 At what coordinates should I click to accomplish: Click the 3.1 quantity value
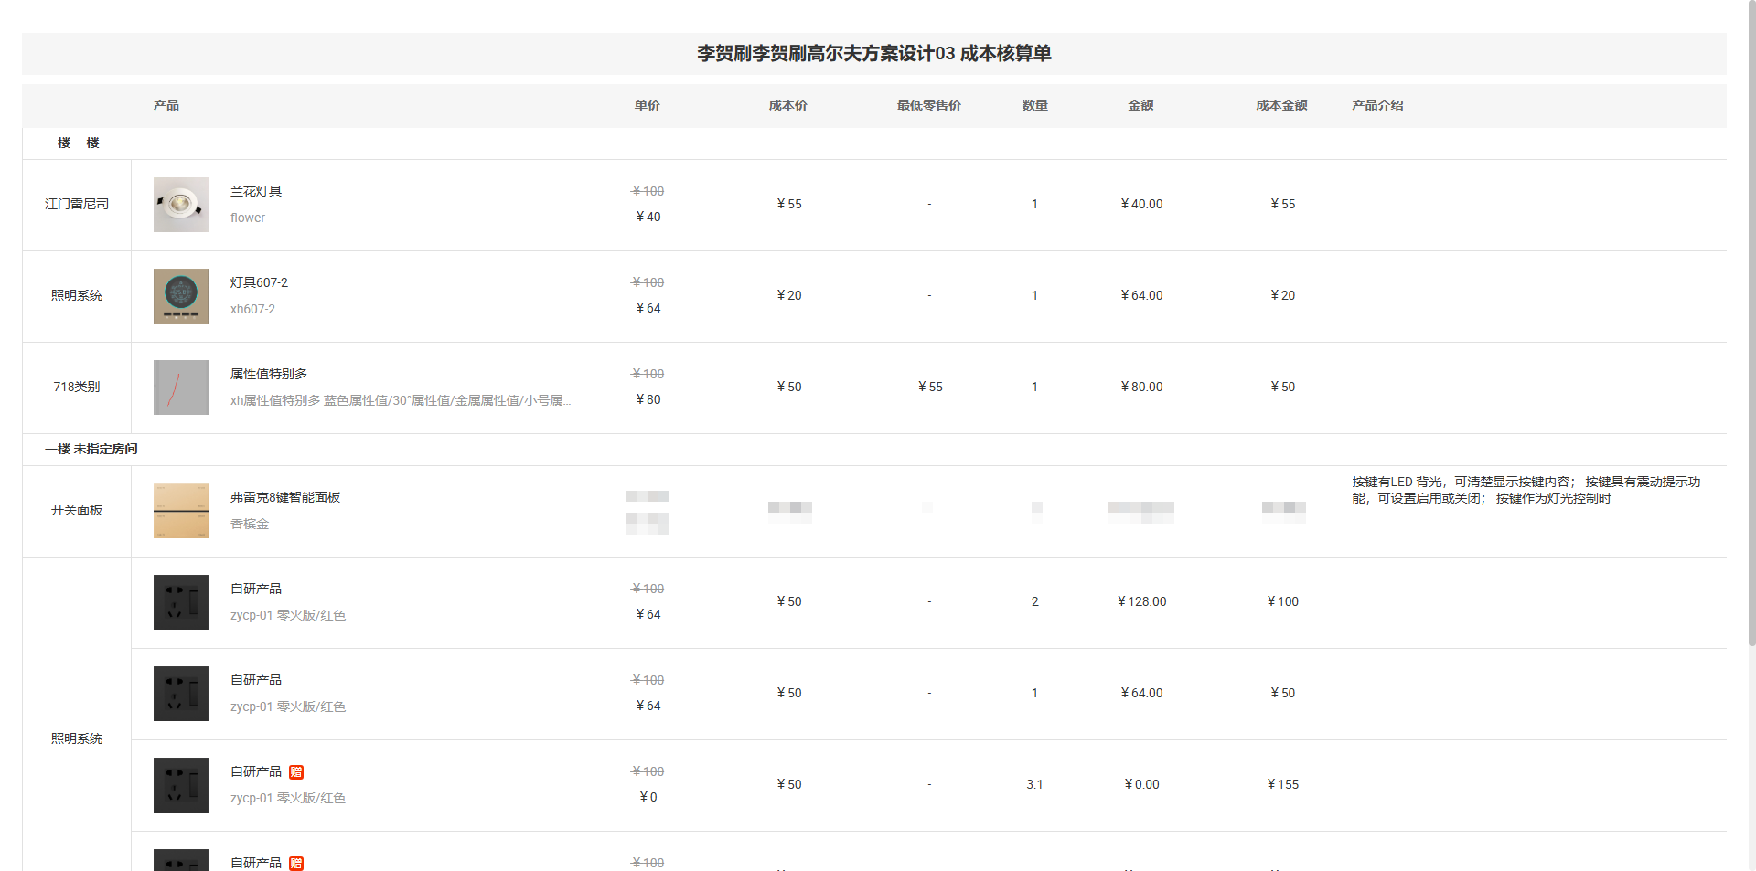[x=1034, y=784]
